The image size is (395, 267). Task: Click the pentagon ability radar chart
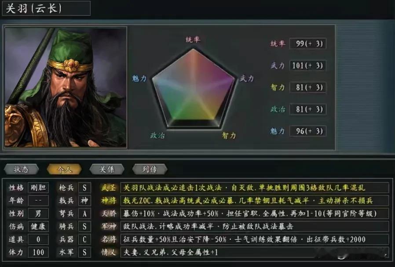(x=194, y=87)
